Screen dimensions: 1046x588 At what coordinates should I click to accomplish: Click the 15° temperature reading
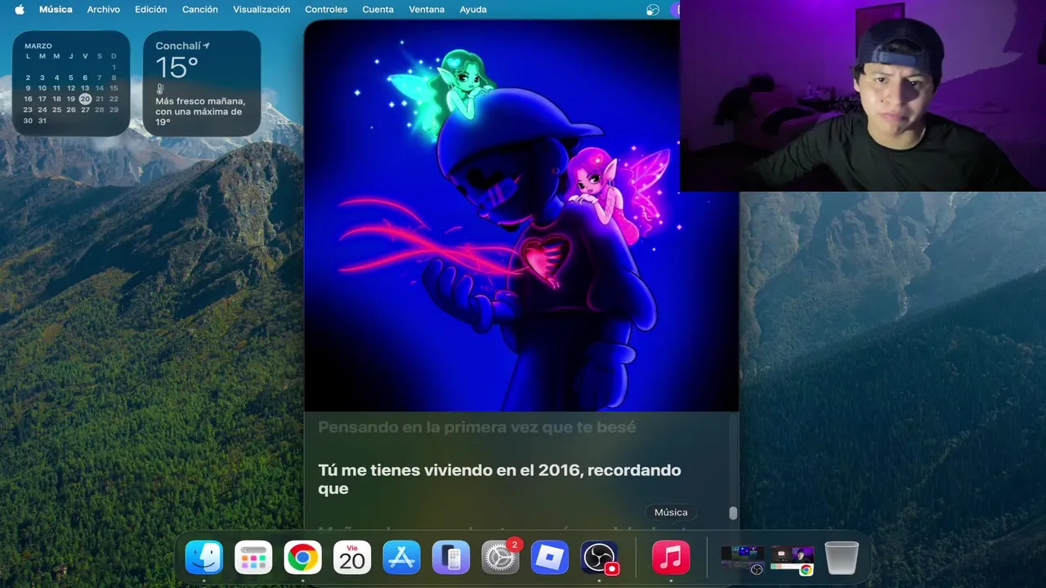point(177,68)
